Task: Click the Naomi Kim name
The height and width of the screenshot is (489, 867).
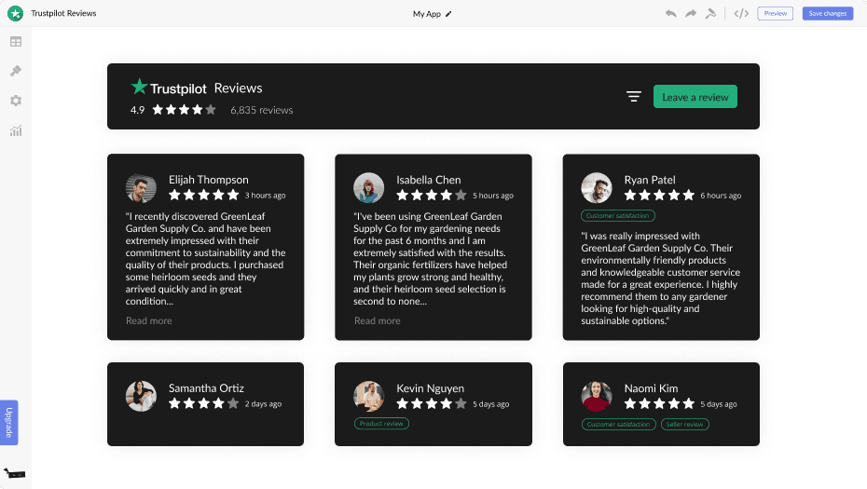Action: coord(651,388)
